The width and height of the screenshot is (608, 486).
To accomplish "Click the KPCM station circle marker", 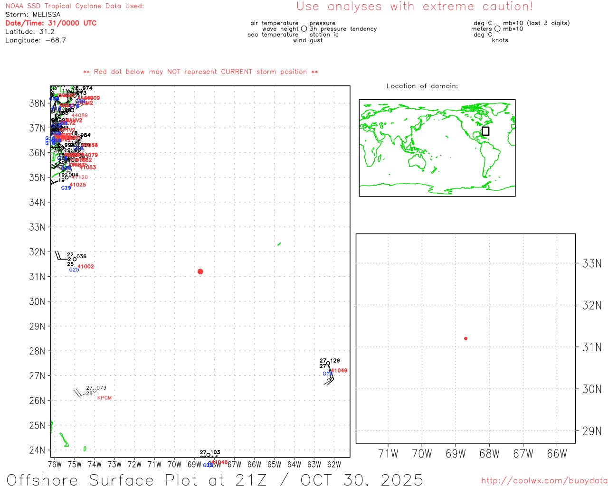I will click(95, 391).
